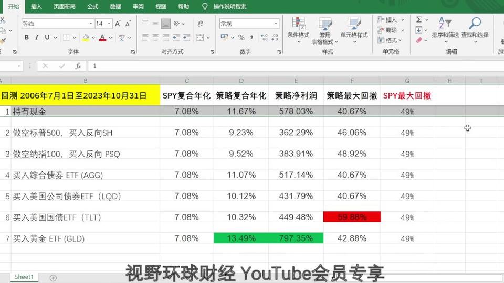Decrease decimal places

(275, 38)
